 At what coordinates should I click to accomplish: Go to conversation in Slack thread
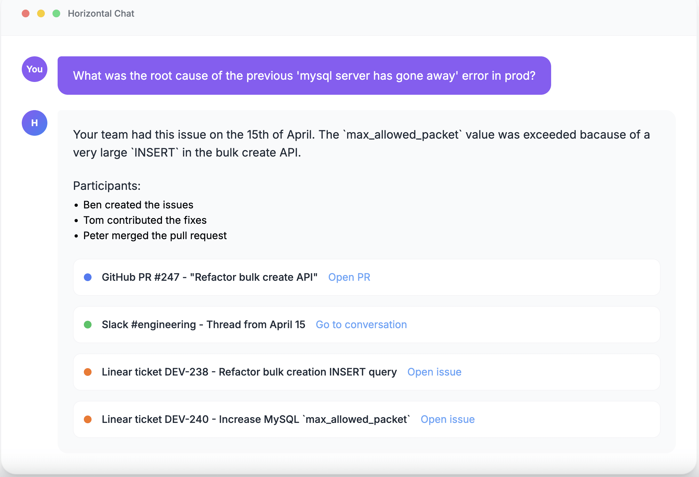(x=361, y=325)
